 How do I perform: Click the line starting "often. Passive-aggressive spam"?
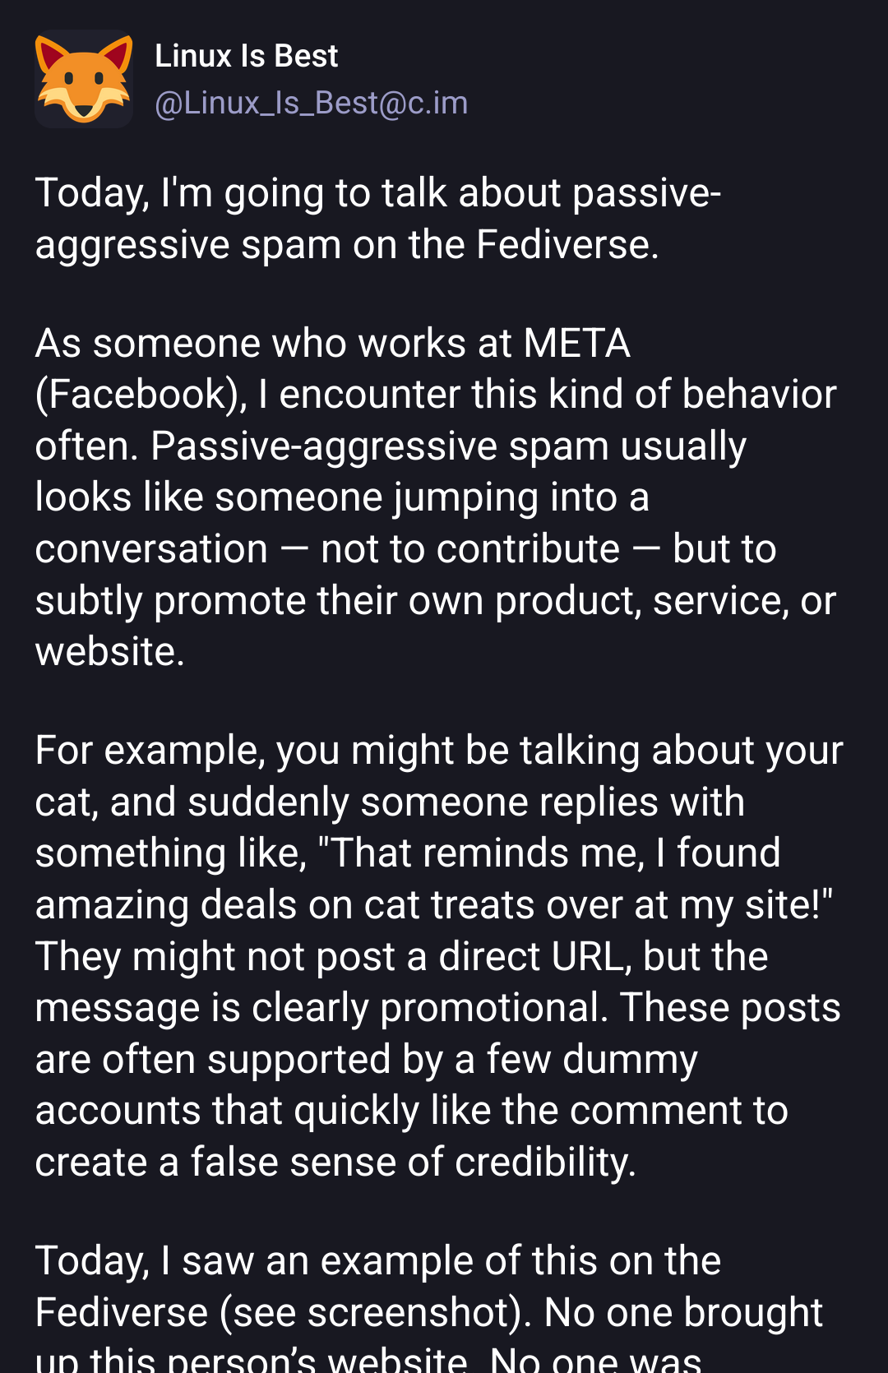coord(391,446)
